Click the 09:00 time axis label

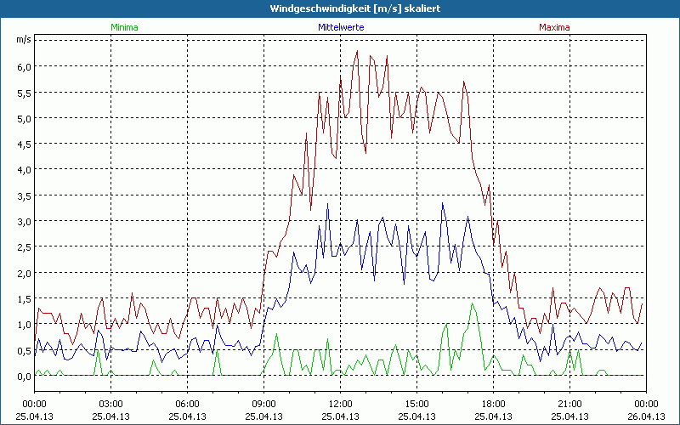[x=263, y=405]
